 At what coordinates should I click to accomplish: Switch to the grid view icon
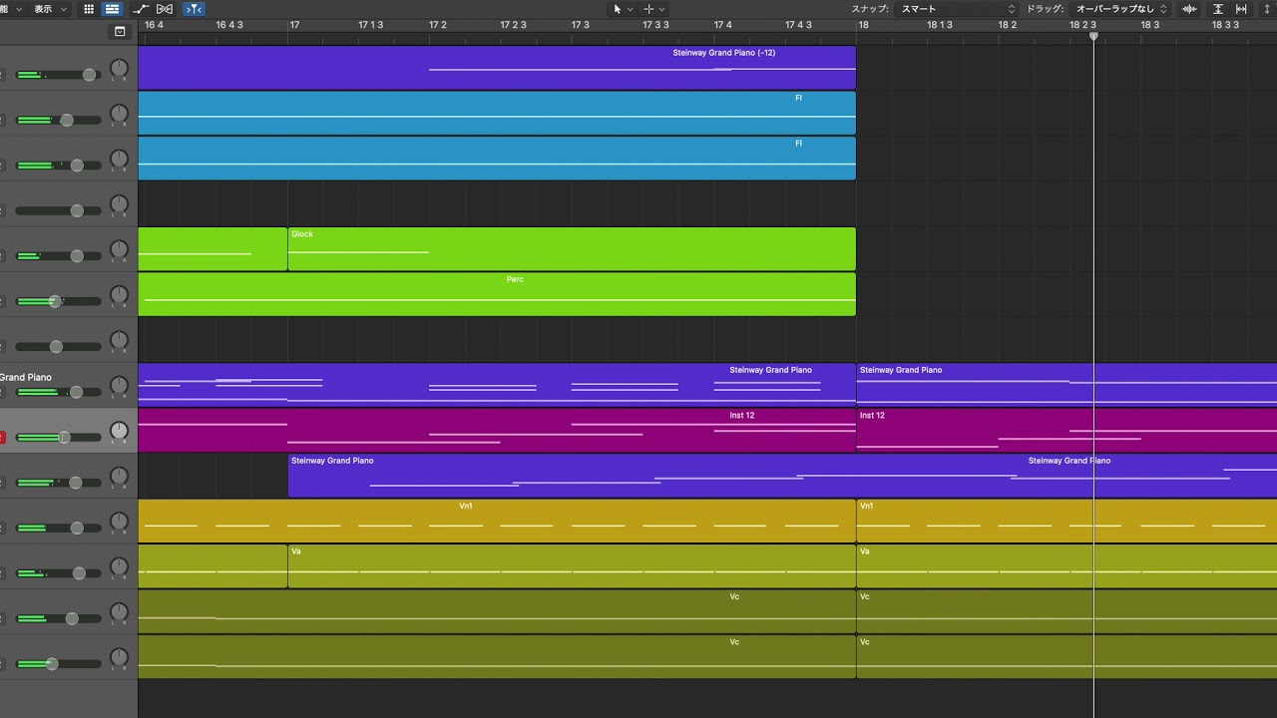[x=89, y=9]
